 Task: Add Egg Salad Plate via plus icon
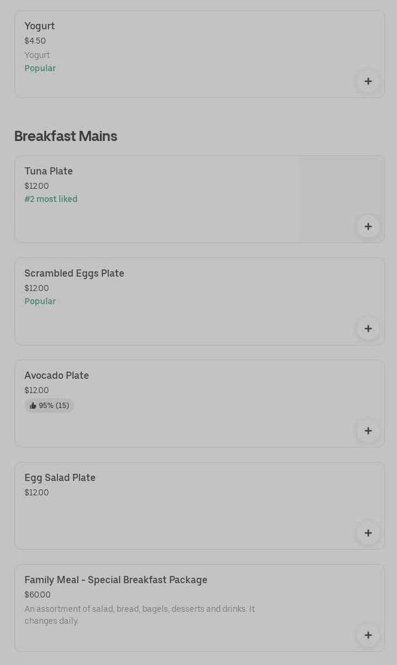coord(368,533)
